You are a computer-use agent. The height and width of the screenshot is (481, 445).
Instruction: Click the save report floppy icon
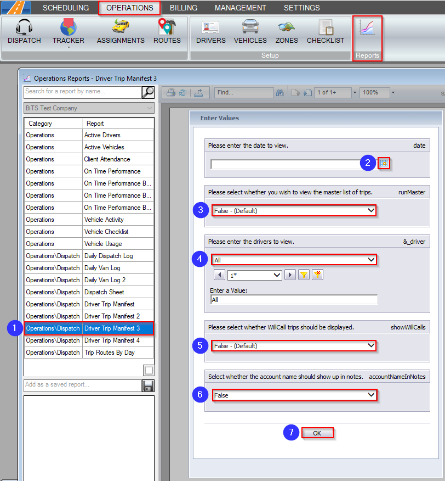click(148, 385)
